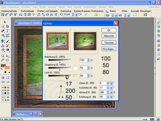The image size is (161, 121).
Task: Select the Eraser tool
Action: point(3,50)
